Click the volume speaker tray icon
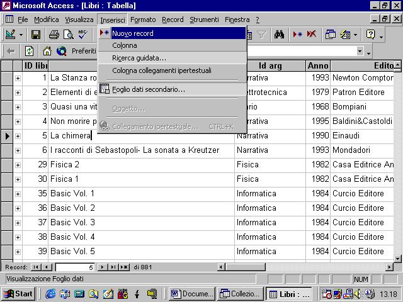This screenshot has width=403, height=302. tap(357, 294)
